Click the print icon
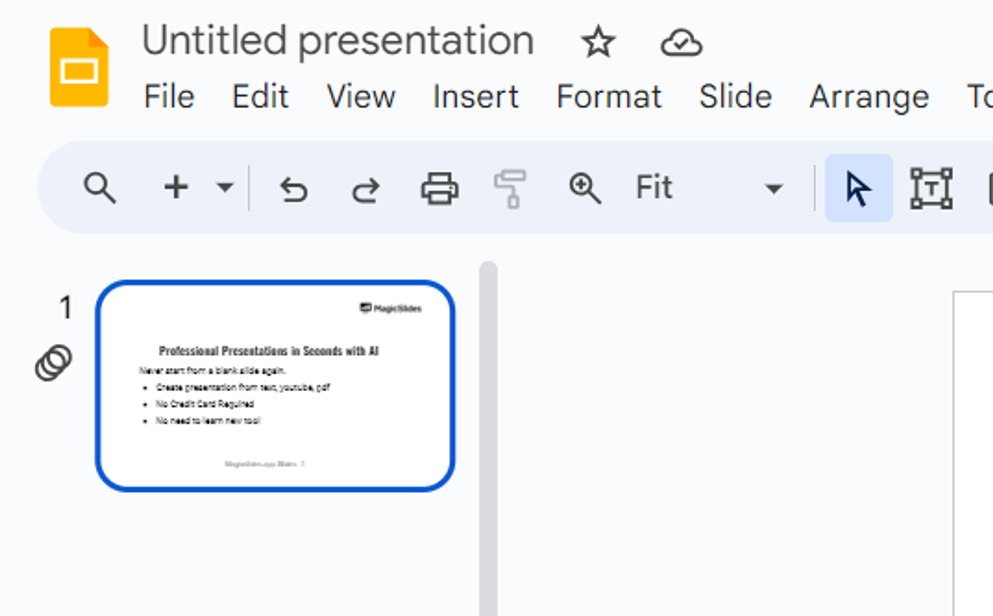The image size is (993, 616). click(x=440, y=188)
